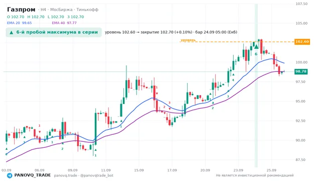The image size is (321, 181).
Task: Click the 25.09 date axis label
Action: pyautogui.click(x=271, y=170)
